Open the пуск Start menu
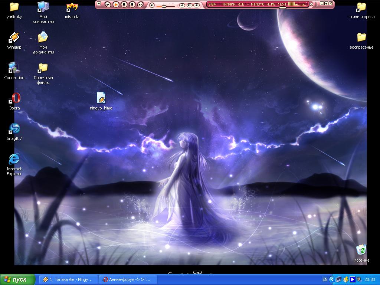The width and height of the screenshot is (380, 285). [17, 279]
